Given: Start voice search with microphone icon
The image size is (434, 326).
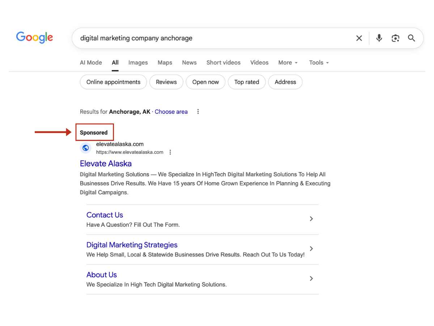Looking at the screenshot, I should point(379,38).
